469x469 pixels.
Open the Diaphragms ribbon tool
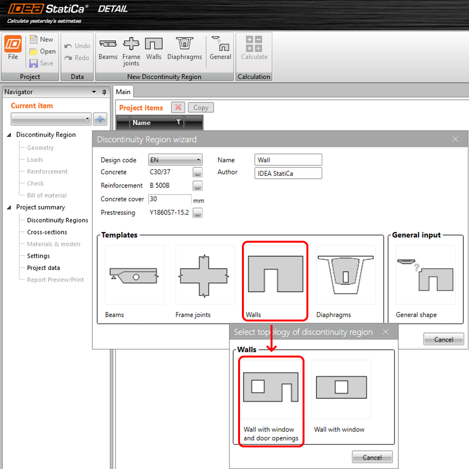(184, 49)
